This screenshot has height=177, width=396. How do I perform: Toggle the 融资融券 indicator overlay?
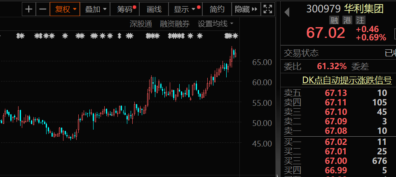(175, 24)
